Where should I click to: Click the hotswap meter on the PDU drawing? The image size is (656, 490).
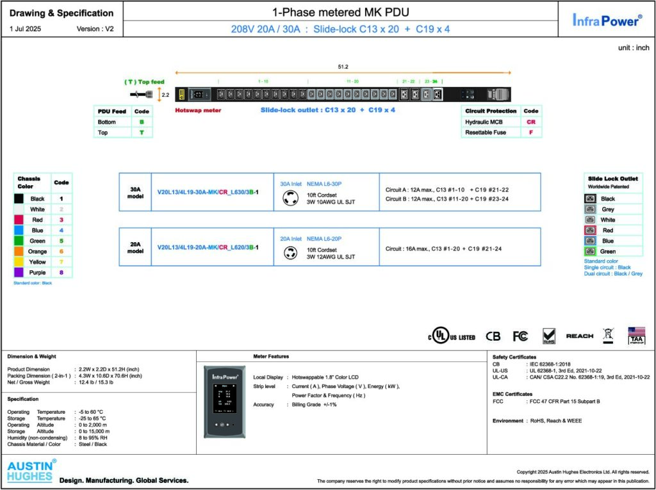tap(199, 95)
